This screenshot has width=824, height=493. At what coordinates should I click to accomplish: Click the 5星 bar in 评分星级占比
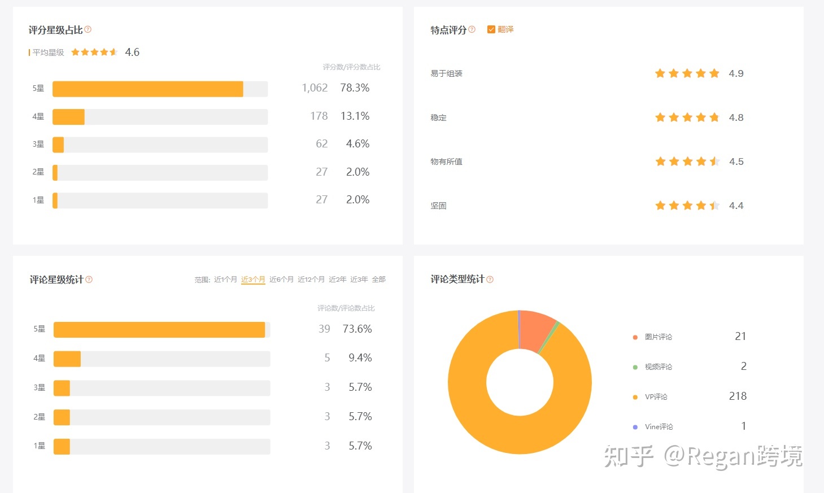148,89
